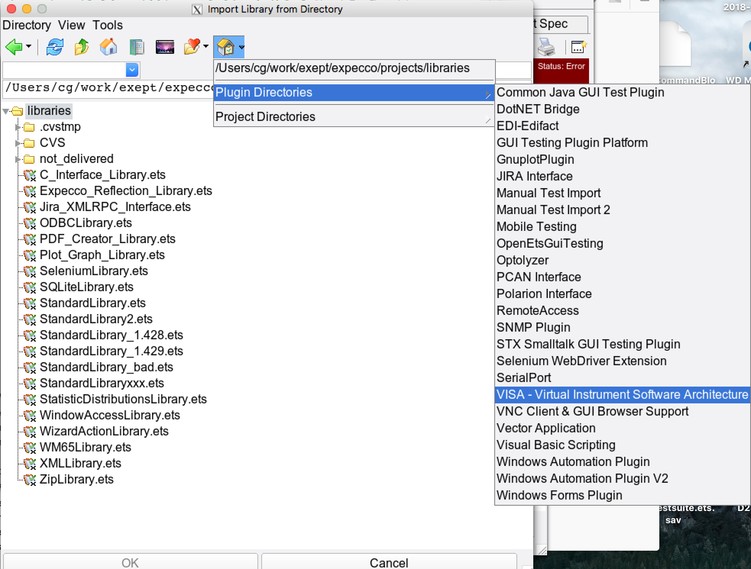Collapse the libraries folder tree node
Image resolution: width=751 pixels, height=569 pixels.
tap(6, 111)
